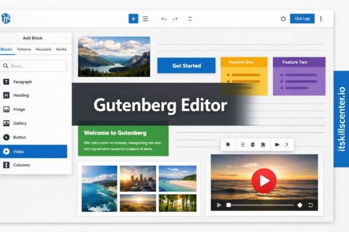Click the video progress slider track
Screen dimensions: 349x232
[262, 205]
